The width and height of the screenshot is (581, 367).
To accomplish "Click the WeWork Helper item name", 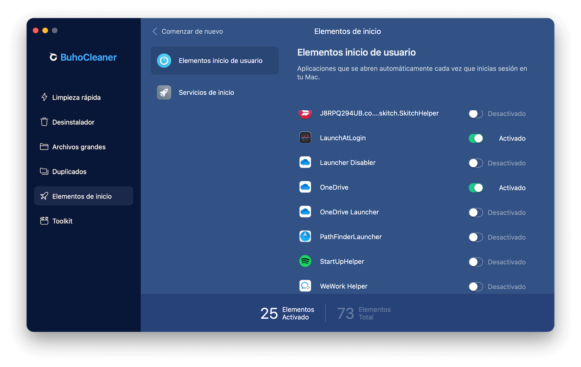I will [344, 286].
